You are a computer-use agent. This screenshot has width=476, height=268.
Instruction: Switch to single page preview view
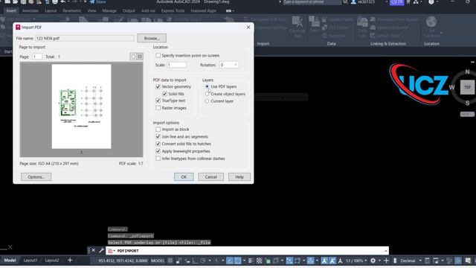coord(133,57)
